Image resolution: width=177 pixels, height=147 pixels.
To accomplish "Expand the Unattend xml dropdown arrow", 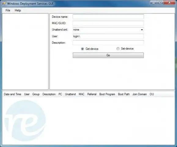I will click(142, 30).
